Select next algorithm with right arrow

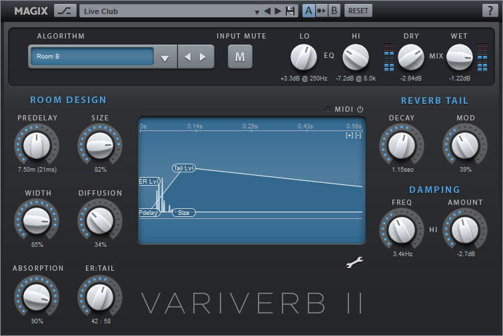tap(203, 57)
